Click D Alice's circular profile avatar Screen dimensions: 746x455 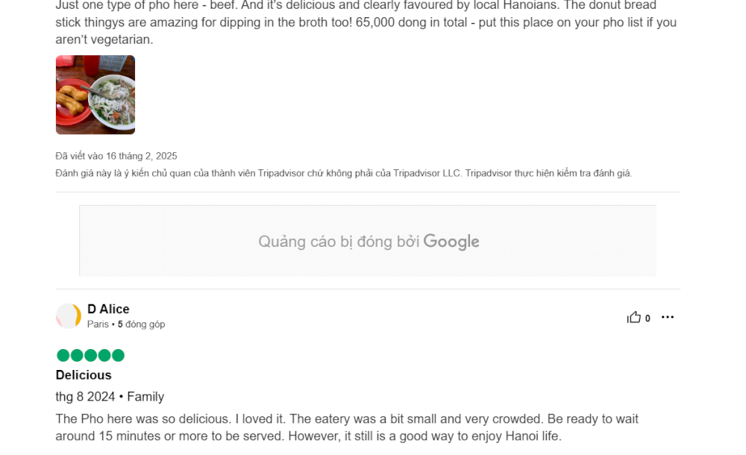[x=68, y=316]
